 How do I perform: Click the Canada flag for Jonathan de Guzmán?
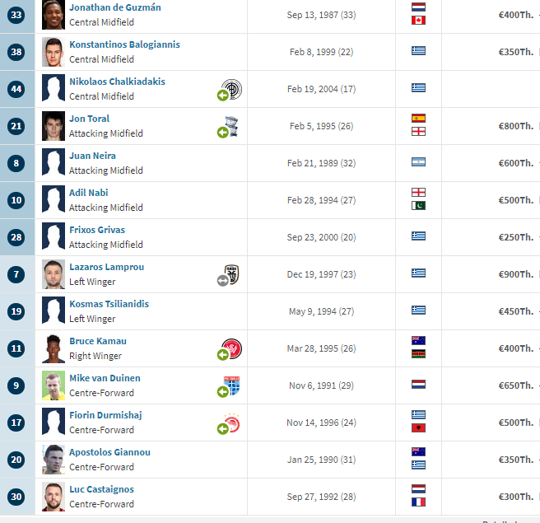[418, 21]
